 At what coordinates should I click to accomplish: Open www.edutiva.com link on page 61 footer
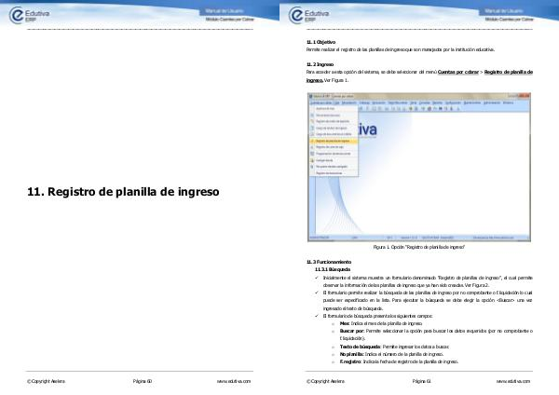tap(513, 381)
